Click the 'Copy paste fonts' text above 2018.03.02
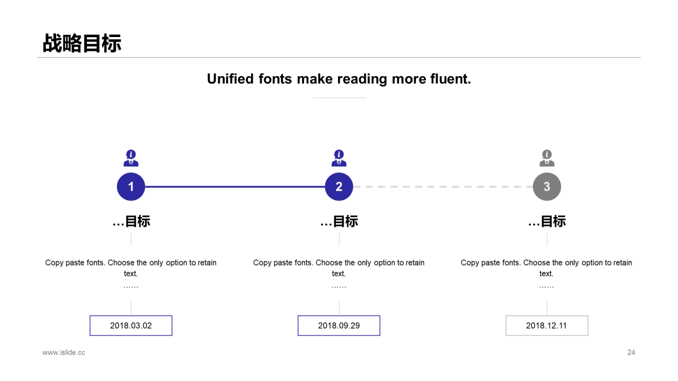This screenshot has width=678, height=381. click(131, 274)
